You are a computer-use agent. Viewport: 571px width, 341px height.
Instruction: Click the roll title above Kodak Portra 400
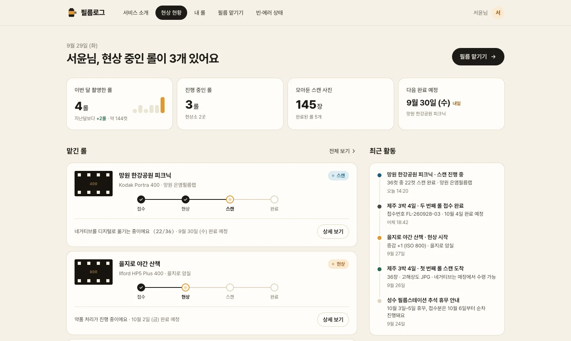(x=145, y=175)
